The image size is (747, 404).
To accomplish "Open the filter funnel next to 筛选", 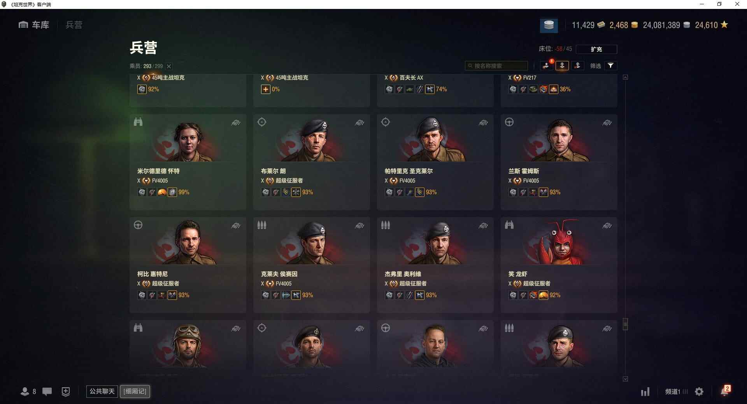I will click(610, 66).
